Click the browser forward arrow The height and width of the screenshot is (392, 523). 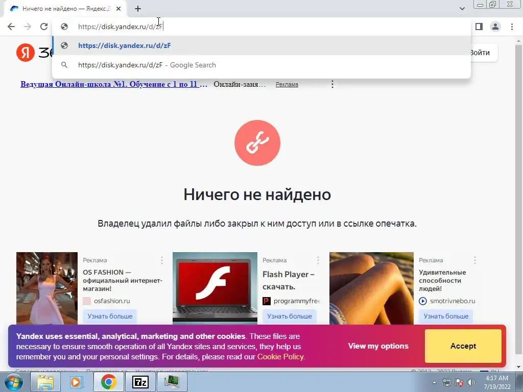[28, 27]
